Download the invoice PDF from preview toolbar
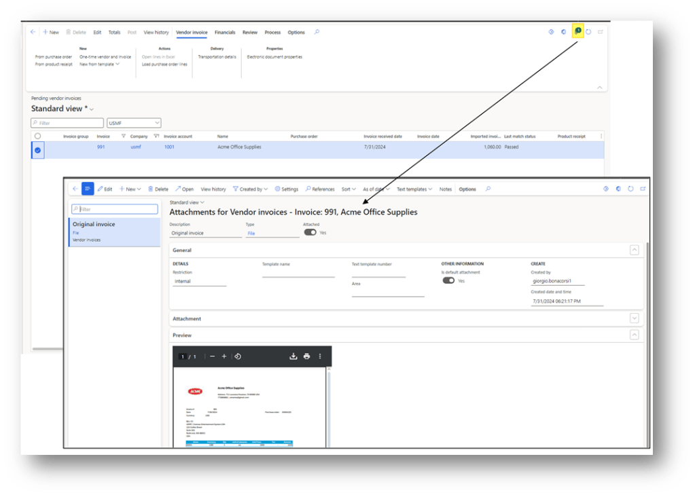 (x=293, y=356)
